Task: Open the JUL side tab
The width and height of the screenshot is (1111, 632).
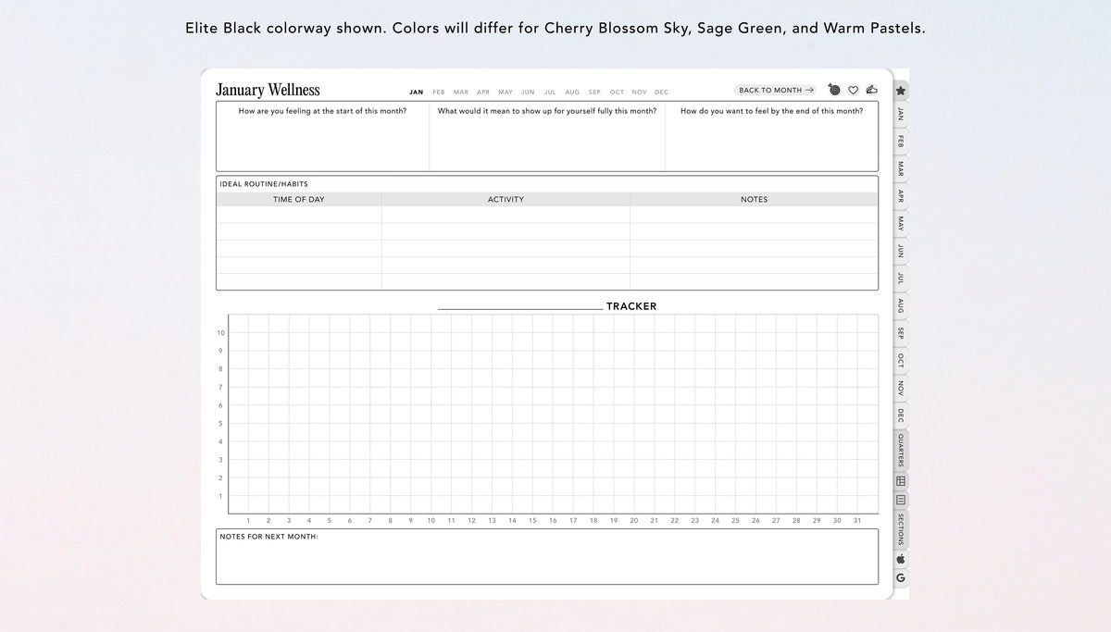Action: [901, 278]
